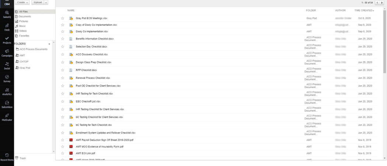
Task: Open the Create dropdown
Action: pyautogui.click(x=22, y=2)
